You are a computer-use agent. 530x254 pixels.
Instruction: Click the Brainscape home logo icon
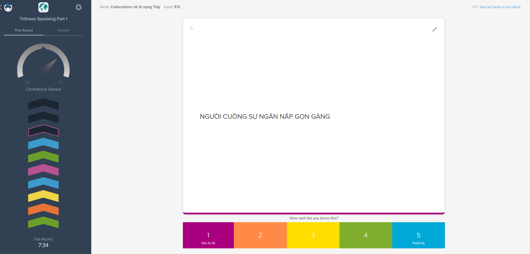pos(8,7)
